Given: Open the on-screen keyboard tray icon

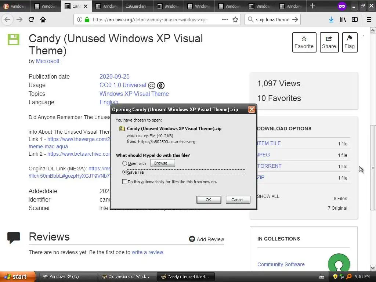Looking at the screenshot, I should [x=322, y=277].
